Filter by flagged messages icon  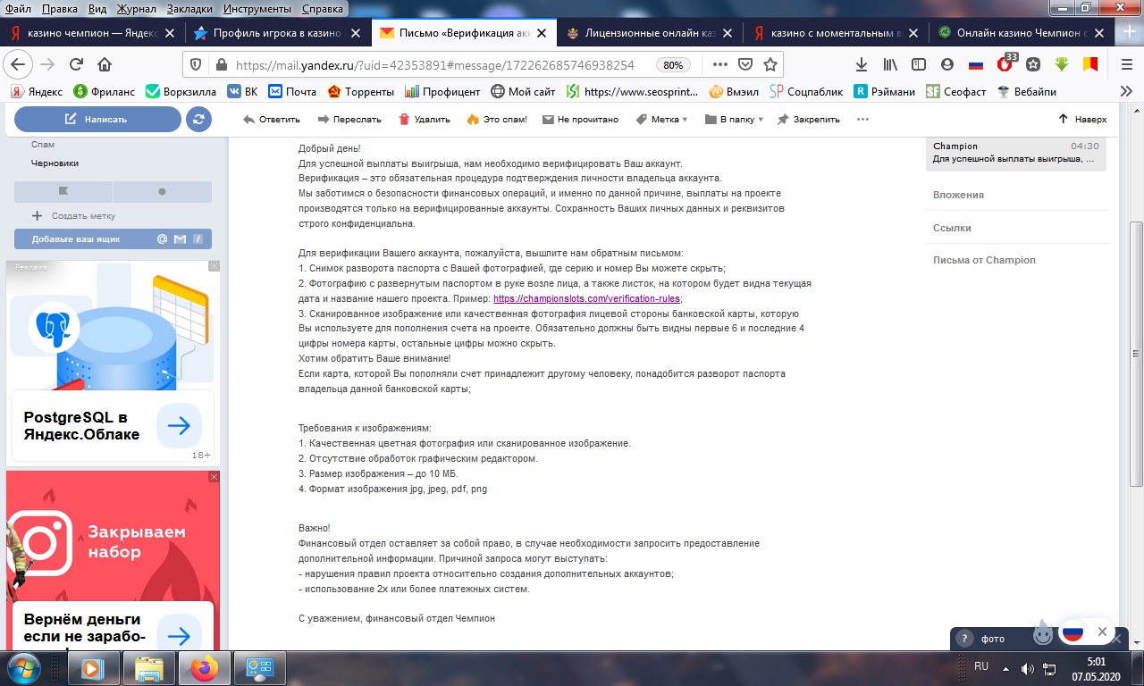point(63,191)
